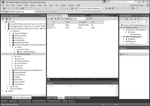150x106 pixels.
Task: Open the Debug menu
Action: tap(33, 5)
